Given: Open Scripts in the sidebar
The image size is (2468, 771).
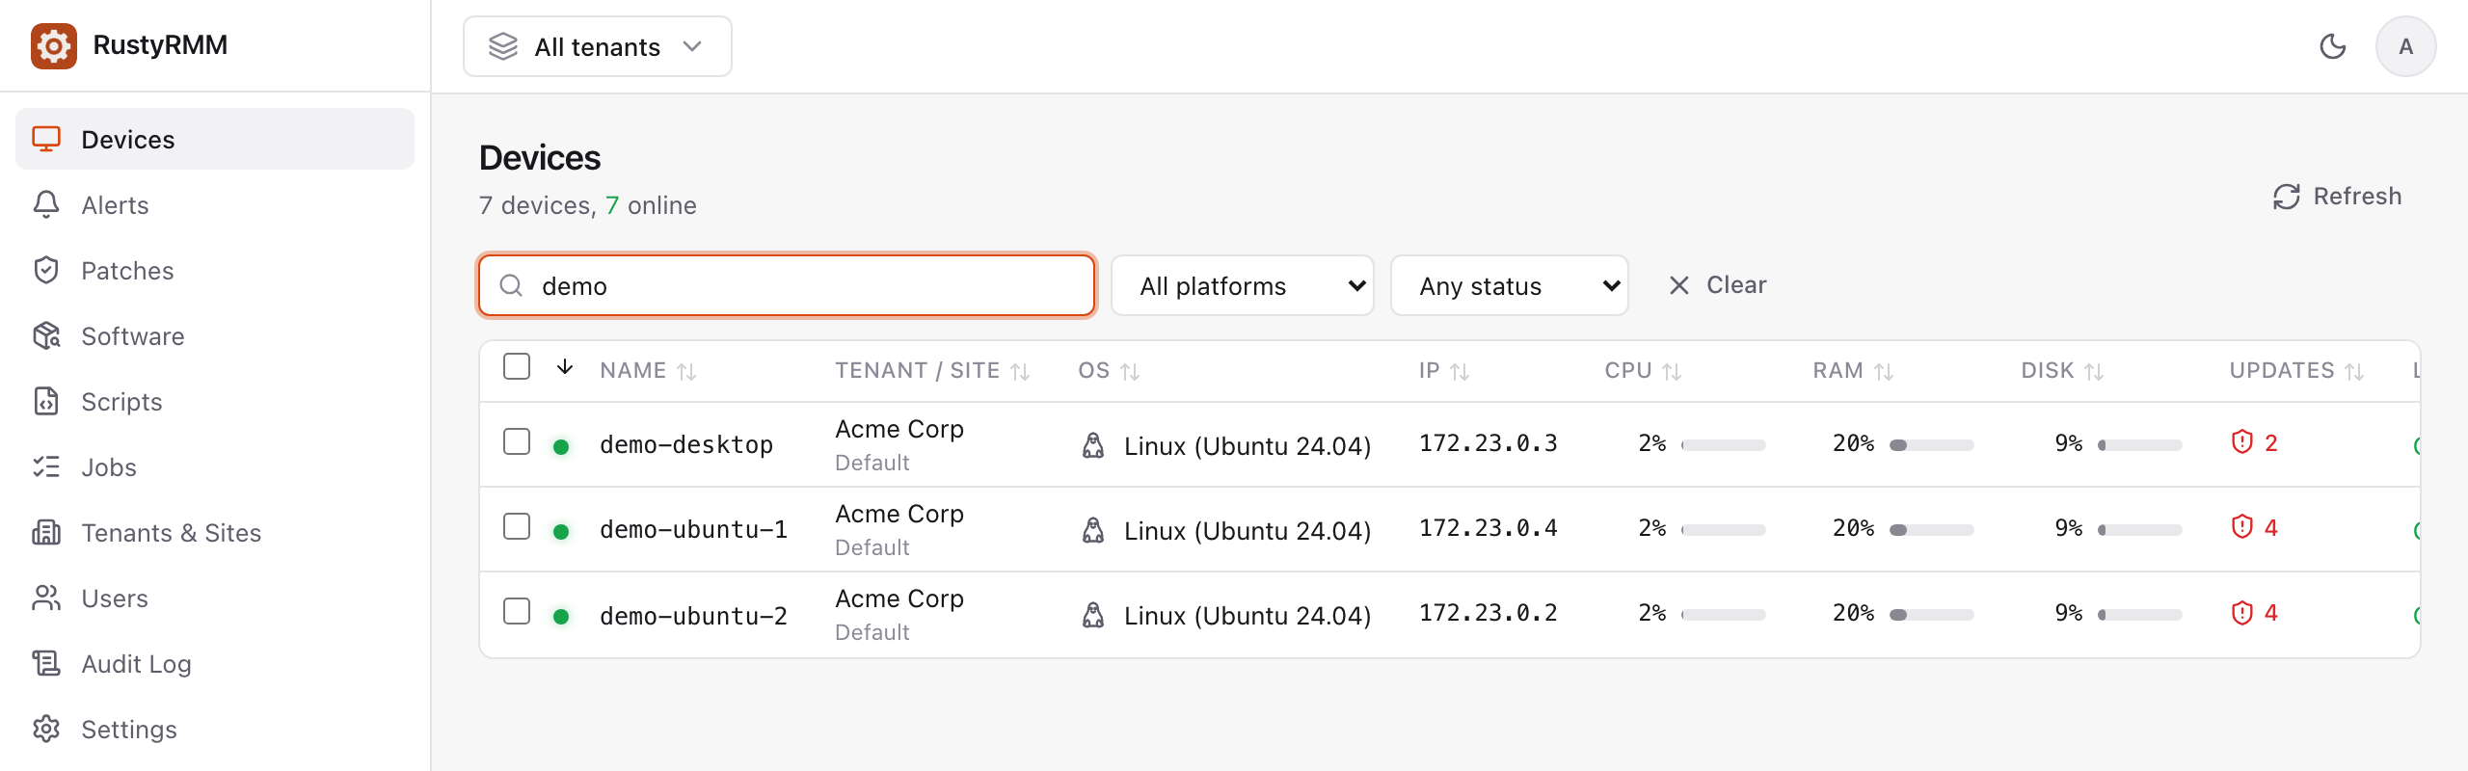Looking at the screenshot, I should [x=215, y=401].
